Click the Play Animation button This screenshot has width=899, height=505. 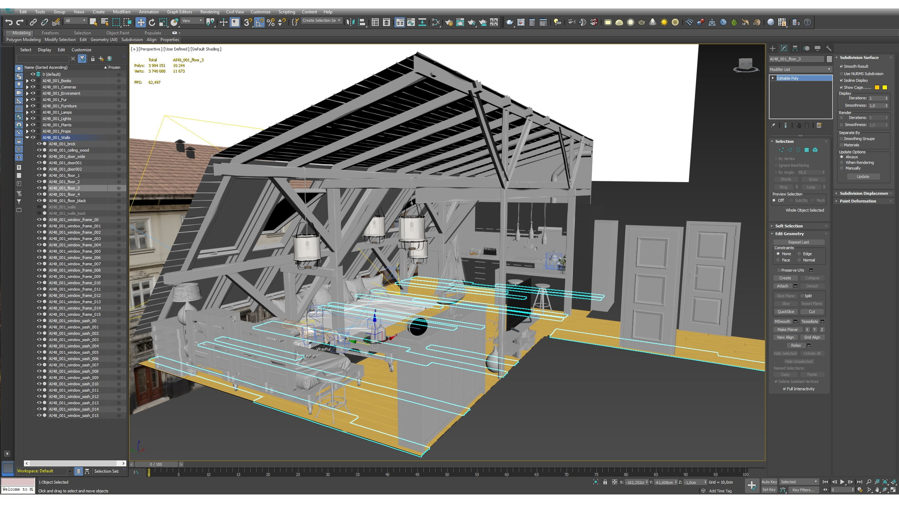(842, 482)
